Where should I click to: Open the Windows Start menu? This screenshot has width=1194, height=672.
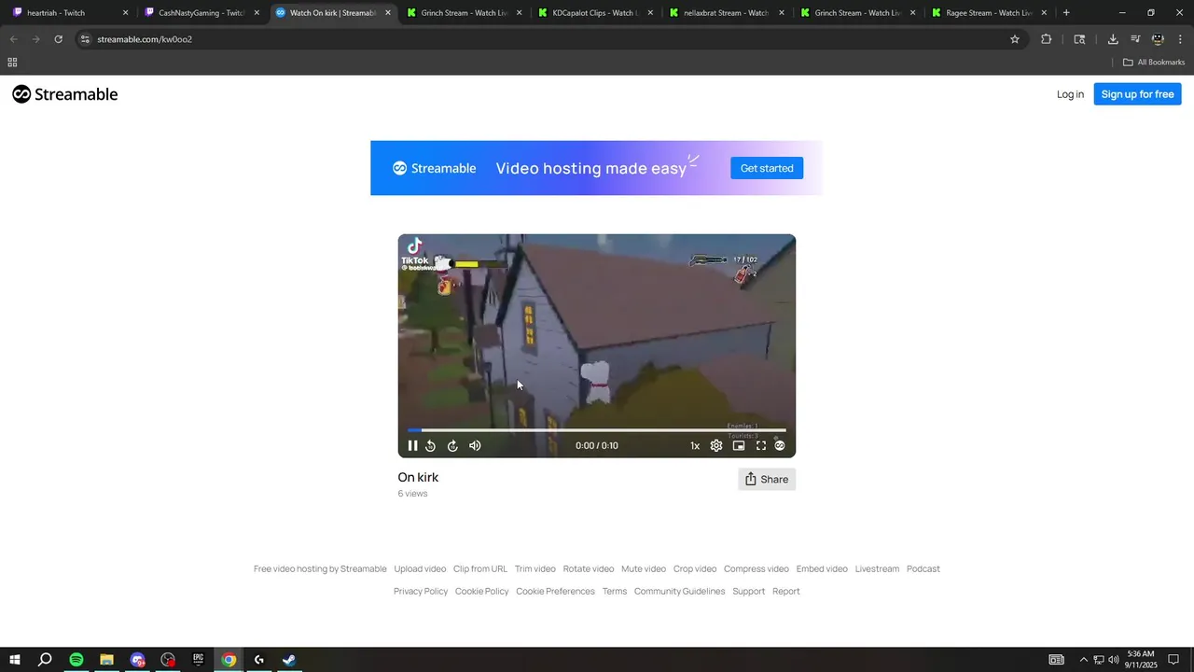tap(15, 660)
